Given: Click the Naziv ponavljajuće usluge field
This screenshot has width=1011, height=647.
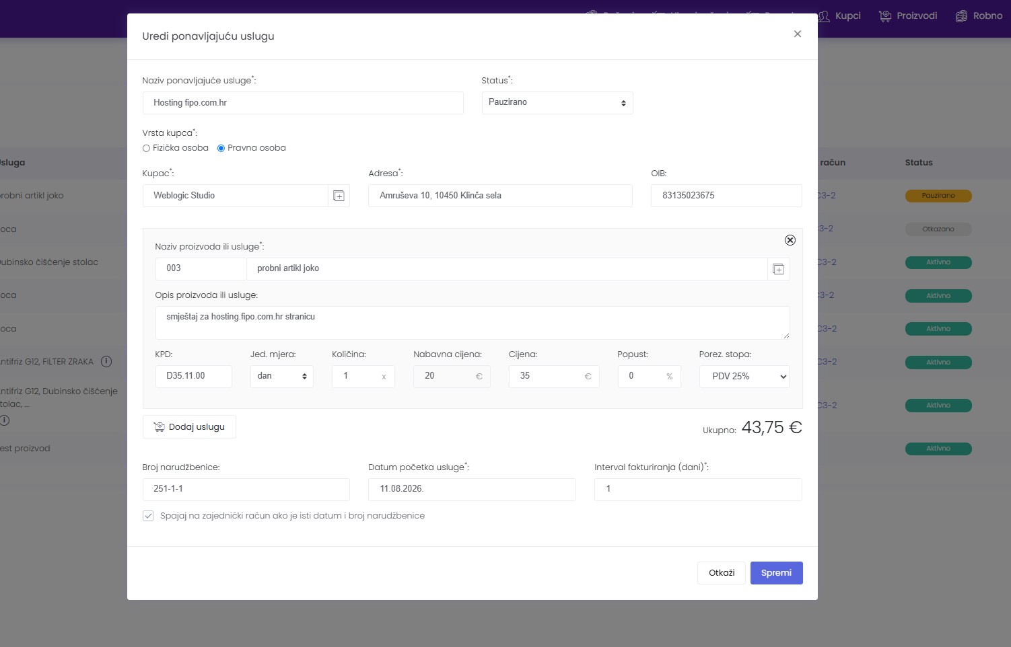Looking at the screenshot, I should pos(303,103).
